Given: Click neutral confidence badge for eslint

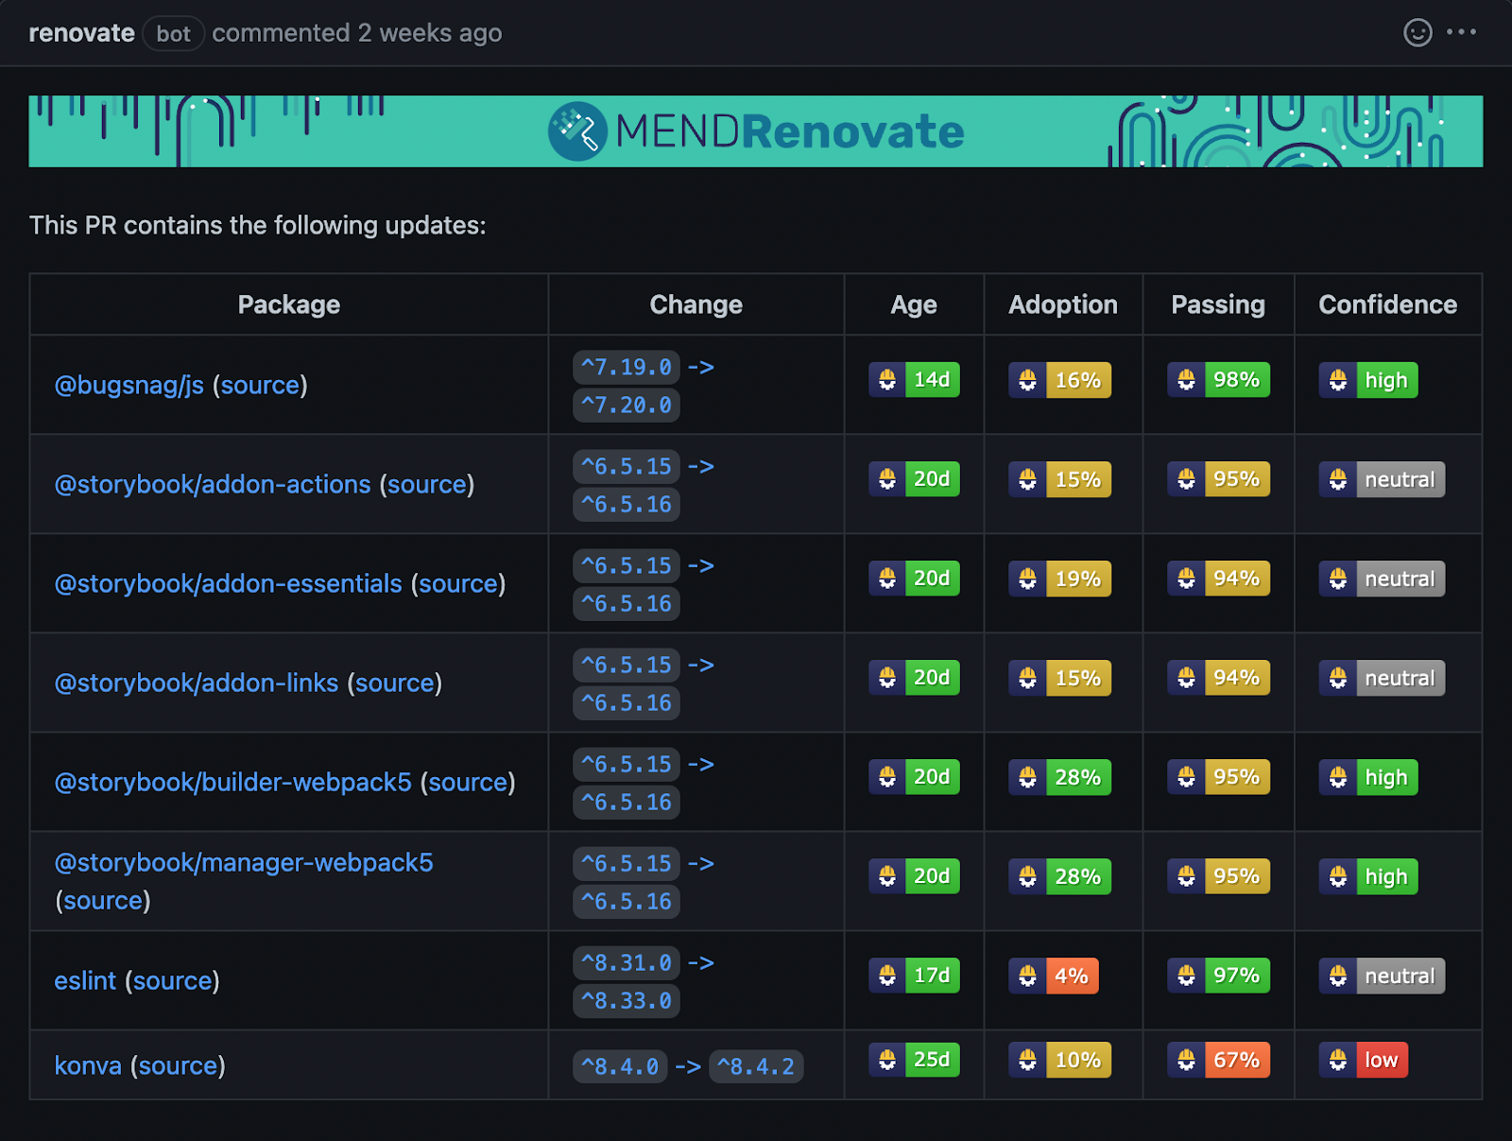Looking at the screenshot, I should 1382,976.
